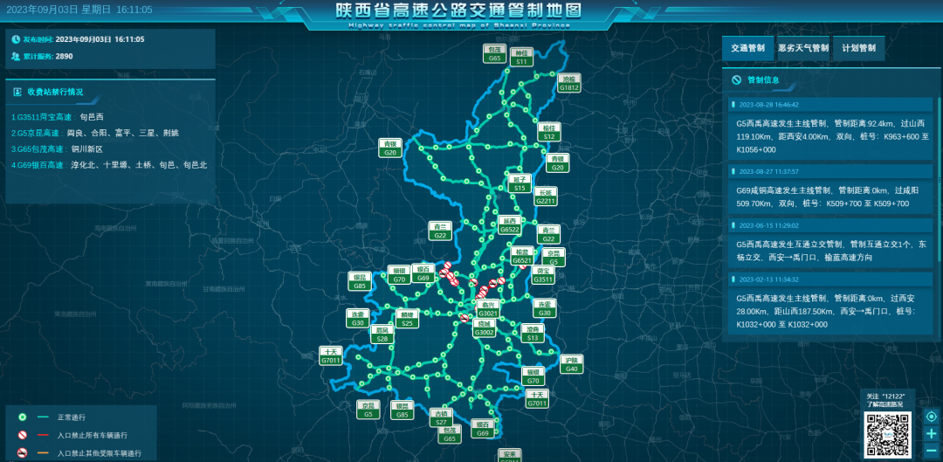Viewport: 943px width, 462px height.
Task: Select row 4.G69银百高速 closure list
Action: point(109,164)
